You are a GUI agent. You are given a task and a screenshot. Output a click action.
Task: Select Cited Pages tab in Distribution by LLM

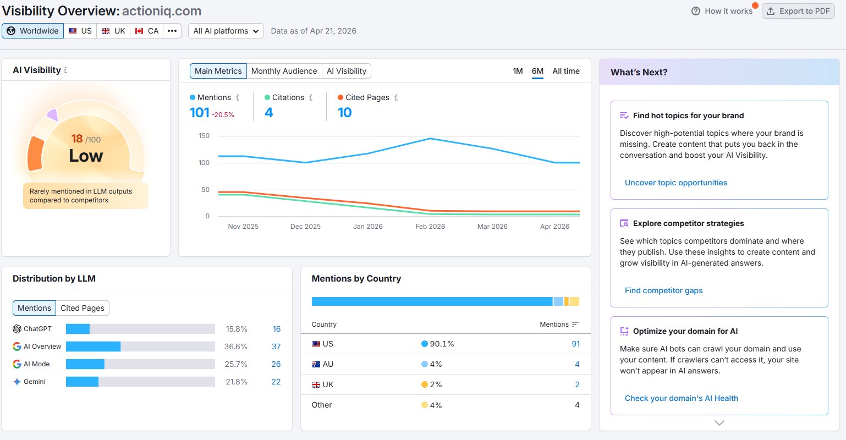[83, 308]
